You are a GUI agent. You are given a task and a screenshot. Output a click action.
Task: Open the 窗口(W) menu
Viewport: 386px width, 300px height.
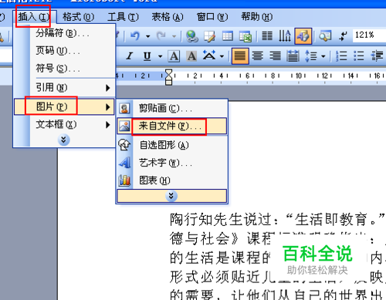point(212,17)
